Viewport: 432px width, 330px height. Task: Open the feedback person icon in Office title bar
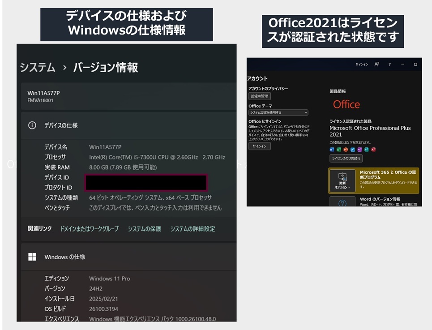pyautogui.click(x=376, y=64)
